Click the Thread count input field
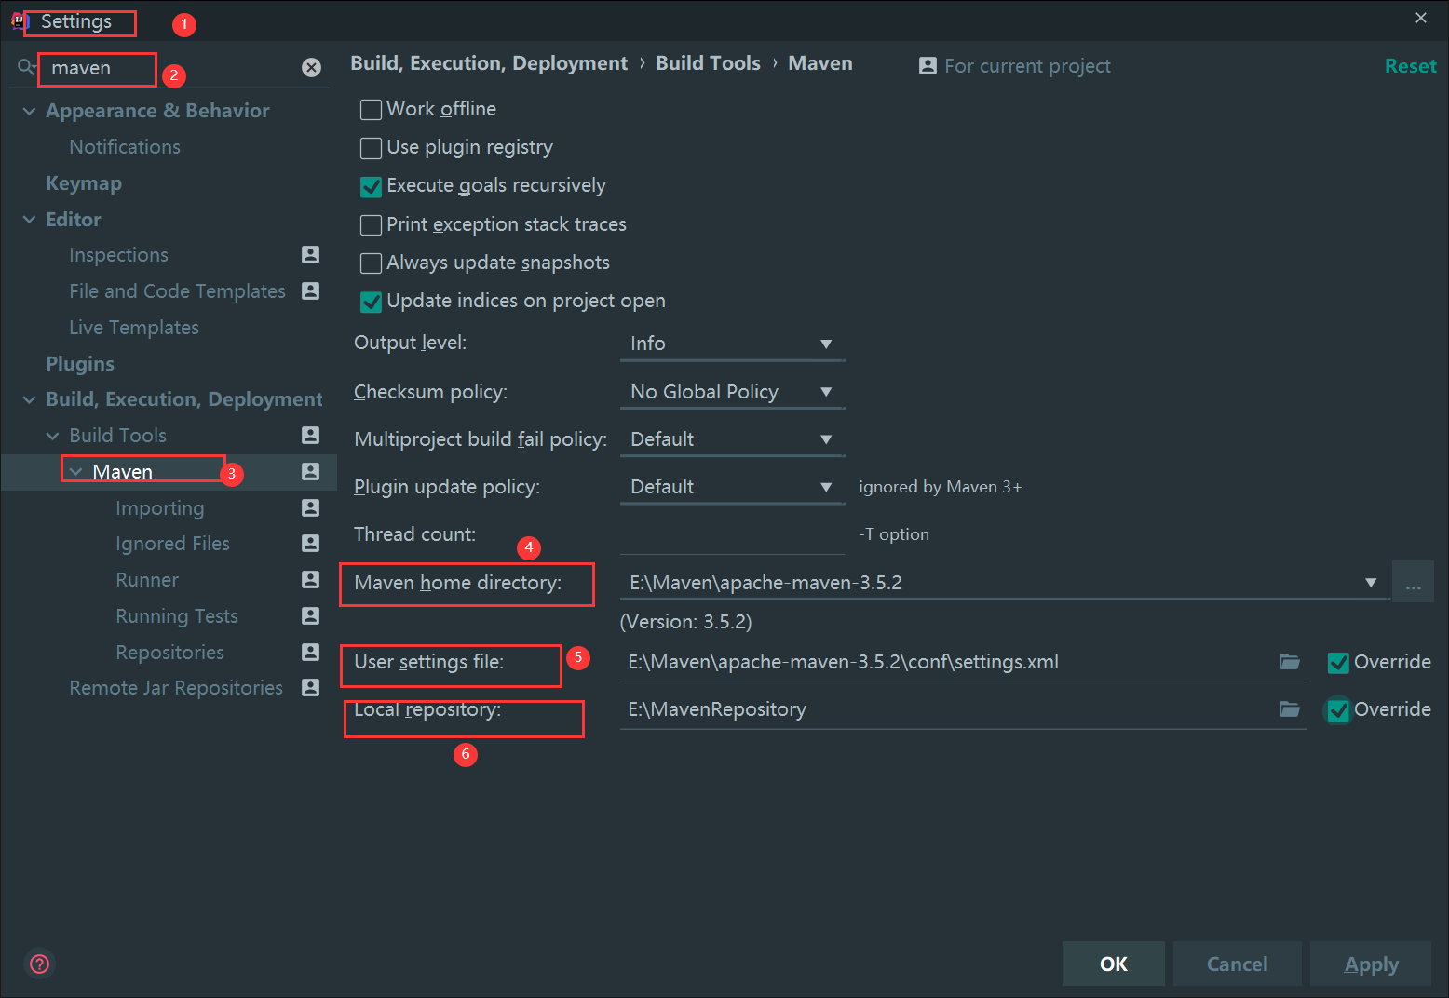This screenshot has width=1449, height=998. point(732,534)
